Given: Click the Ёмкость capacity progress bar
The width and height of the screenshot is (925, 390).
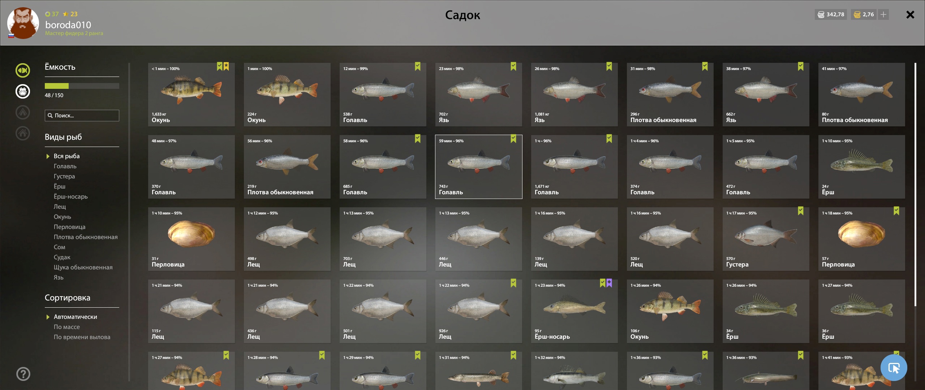Looking at the screenshot, I should (x=82, y=86).
